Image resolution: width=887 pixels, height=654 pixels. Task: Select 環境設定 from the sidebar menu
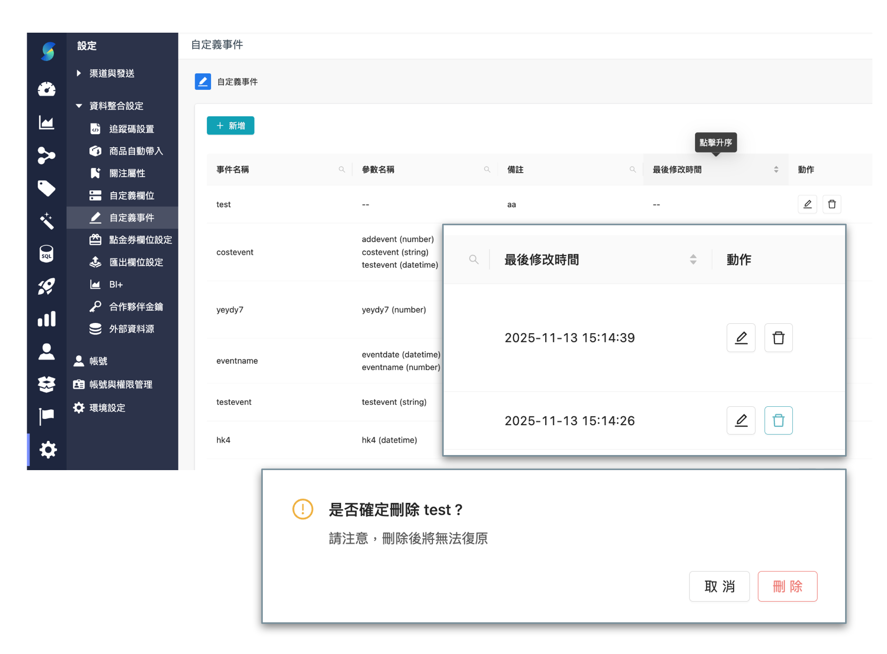[x=108, y=408]
